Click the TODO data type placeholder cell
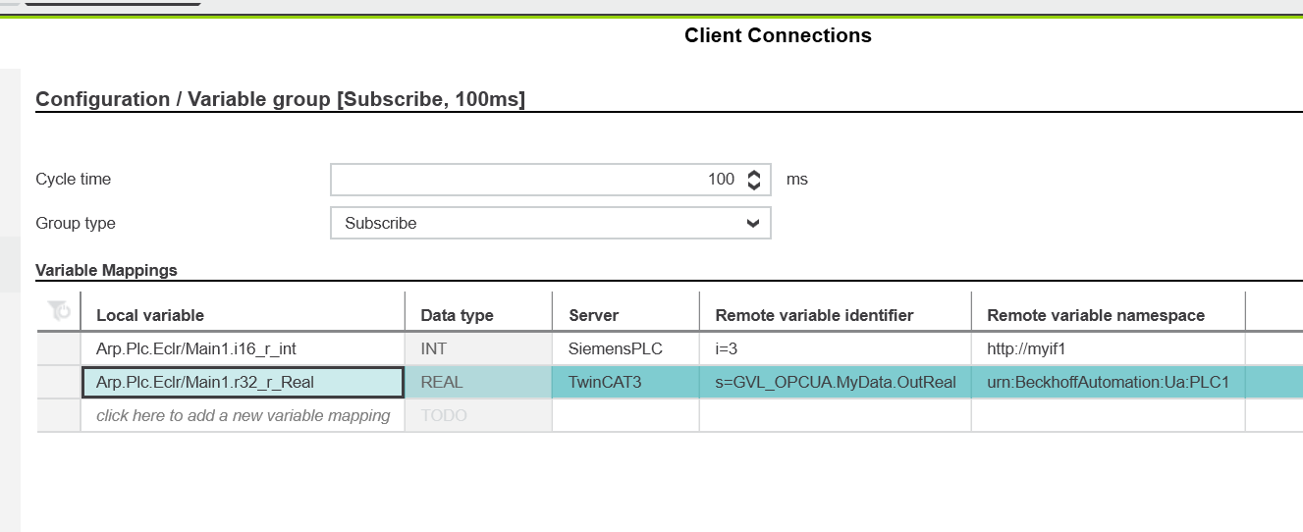 tap(478, 415)
